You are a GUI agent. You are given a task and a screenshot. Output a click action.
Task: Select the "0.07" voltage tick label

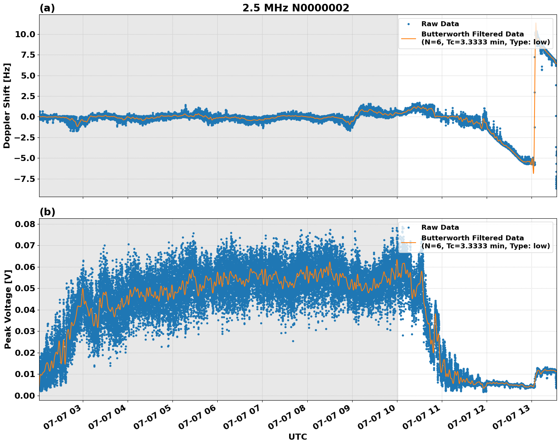tap(25, 245)
